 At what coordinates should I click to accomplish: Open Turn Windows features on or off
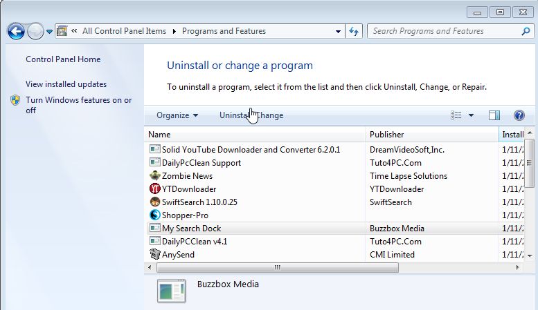[x=78, y=105]
